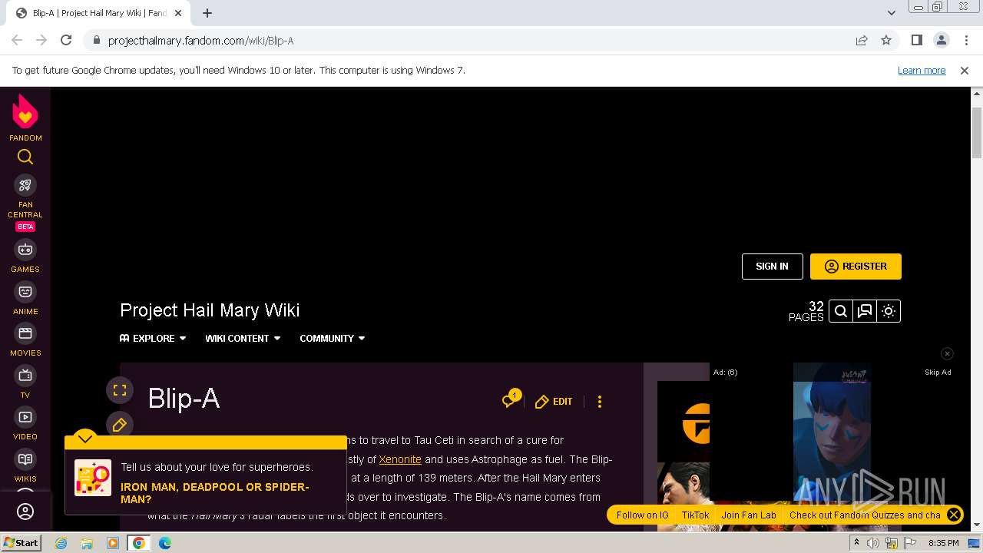Close the yellow bottom links bar
The width and height of the screenshot is (983, 553).
pos(954,515)
